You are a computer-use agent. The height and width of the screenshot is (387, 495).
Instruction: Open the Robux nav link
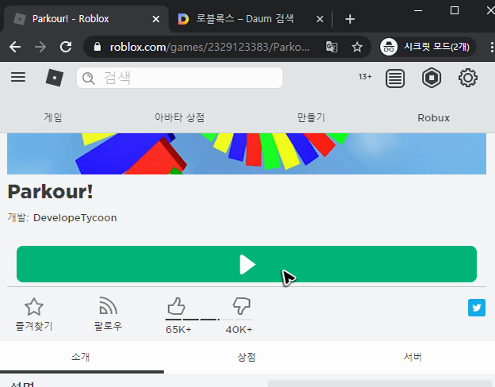[433, 117]
